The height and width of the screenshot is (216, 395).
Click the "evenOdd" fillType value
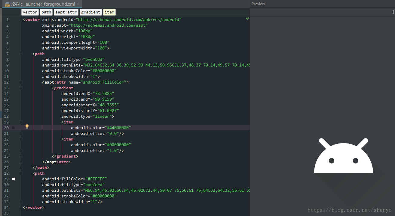(93, 59)
